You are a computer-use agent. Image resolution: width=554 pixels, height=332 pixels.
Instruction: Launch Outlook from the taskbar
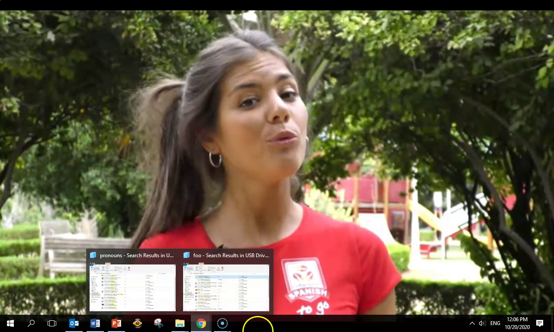tap(74, 323)
